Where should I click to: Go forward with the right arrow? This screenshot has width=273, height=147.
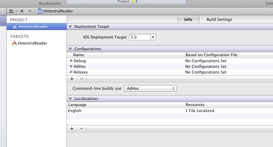pyautogui.click(x=30, y=11)
